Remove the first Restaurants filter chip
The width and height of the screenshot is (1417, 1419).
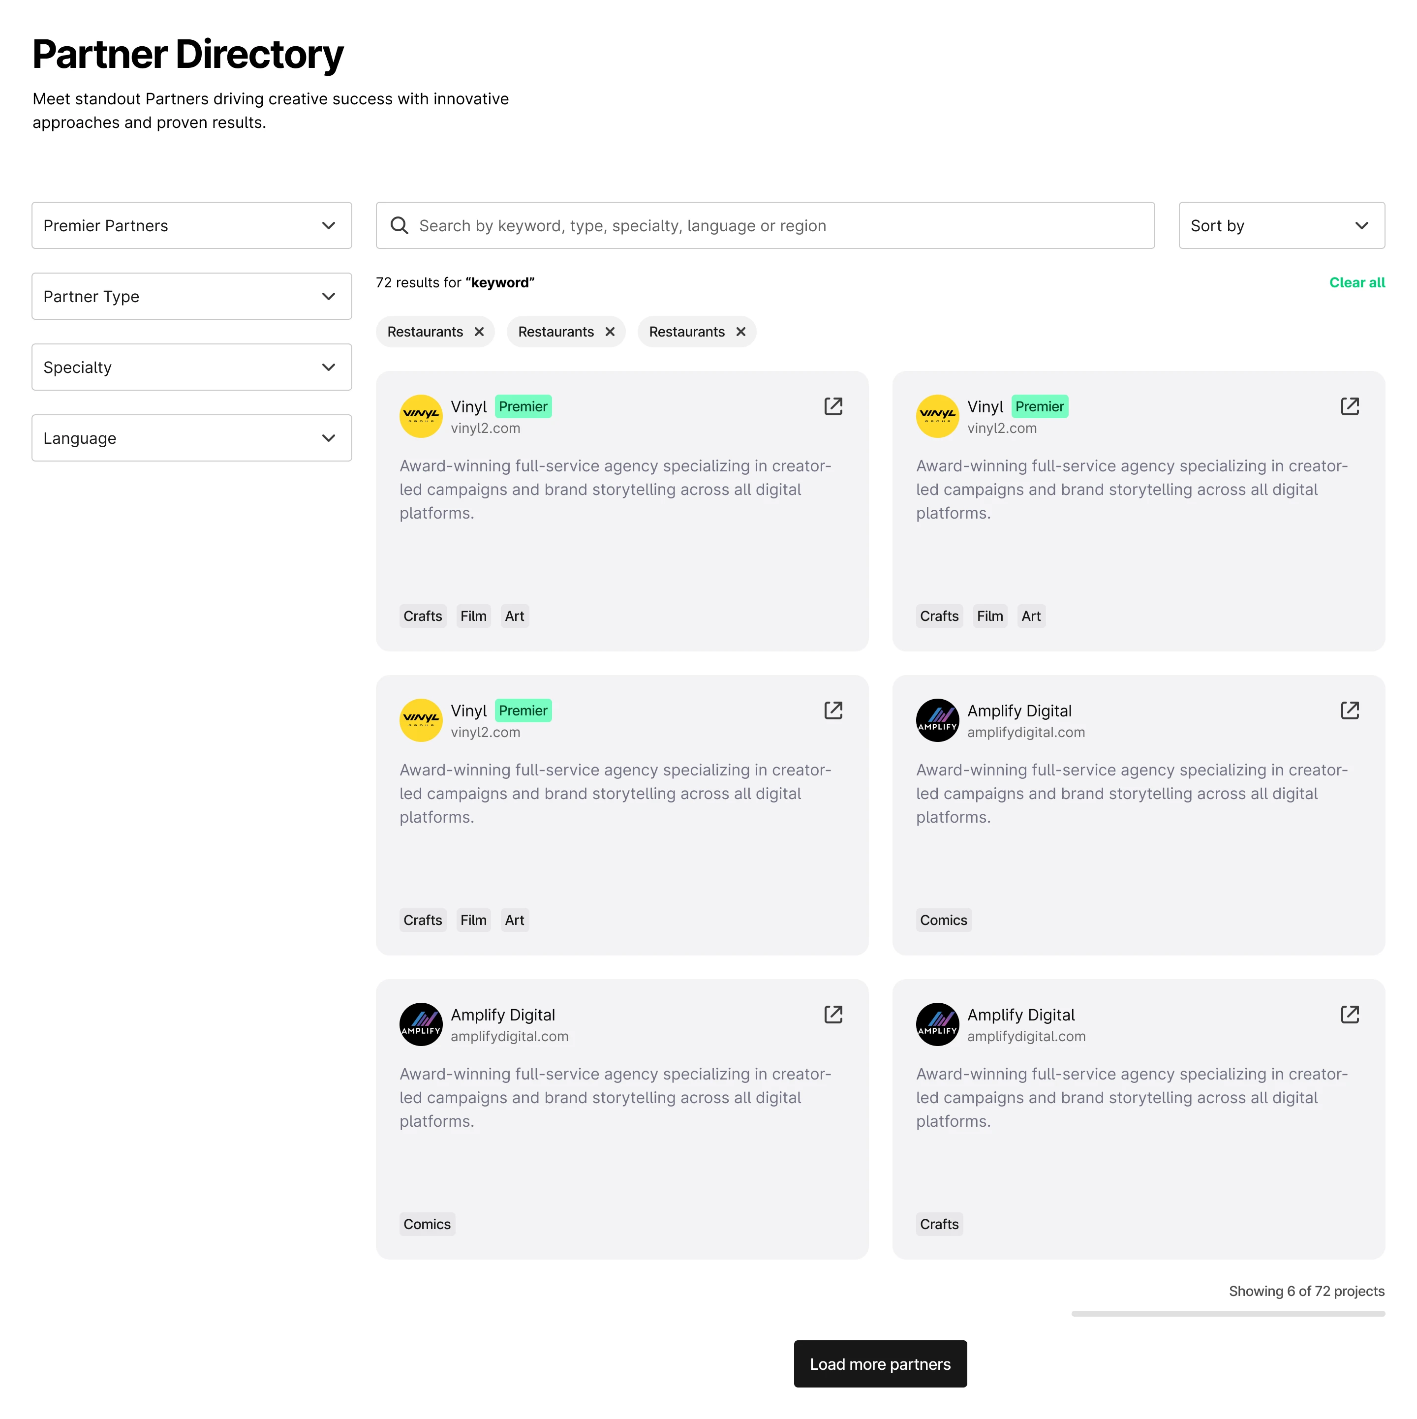pyautogui.click(x=479, y=332)
